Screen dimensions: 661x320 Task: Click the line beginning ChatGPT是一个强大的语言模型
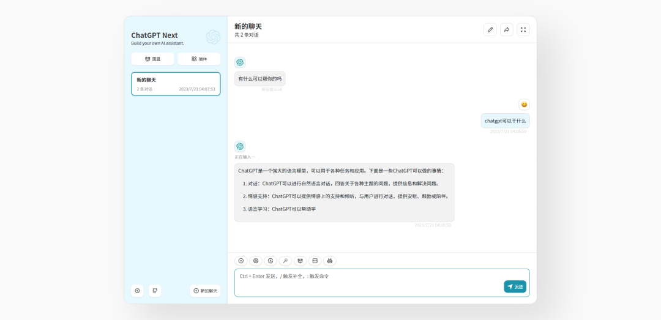(341, 171)
